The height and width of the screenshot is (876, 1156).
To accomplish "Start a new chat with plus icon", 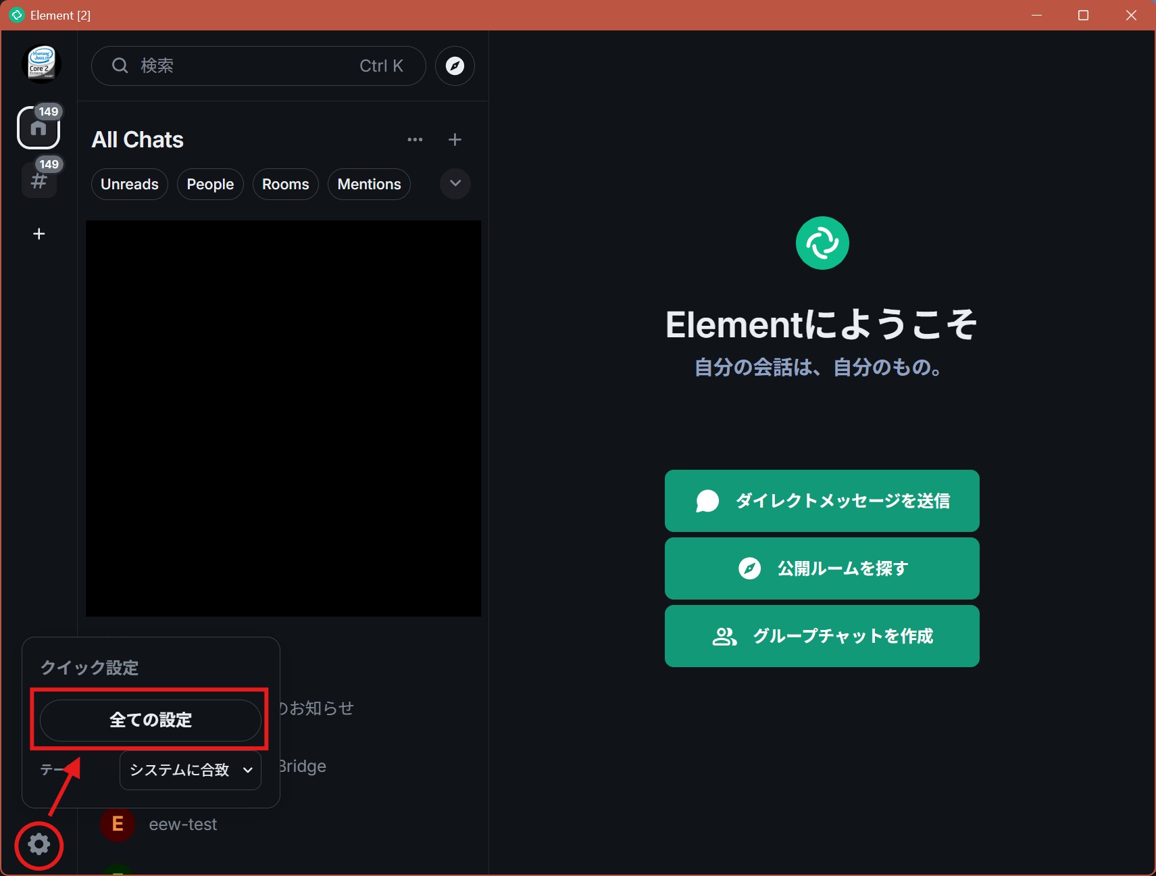I will coord(455,139).
